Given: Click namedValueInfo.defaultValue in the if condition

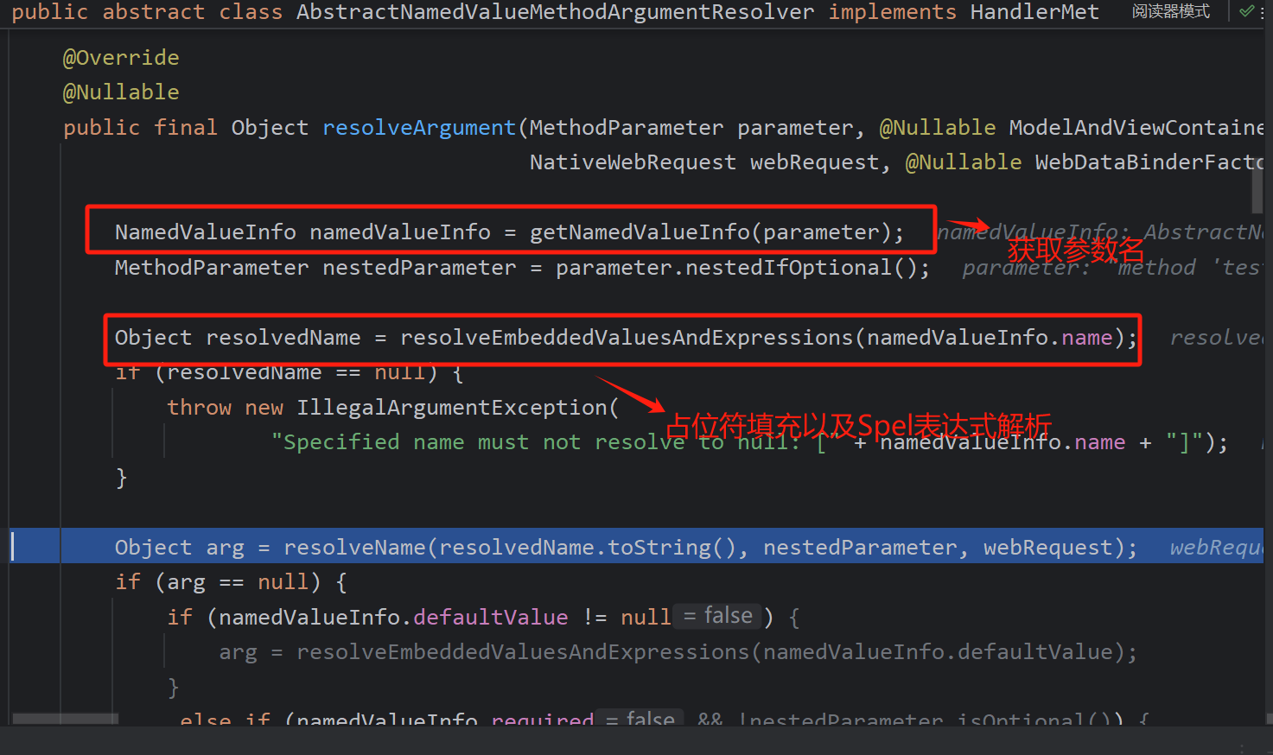Looking at the screenshot, I should [x=393, y=618].
